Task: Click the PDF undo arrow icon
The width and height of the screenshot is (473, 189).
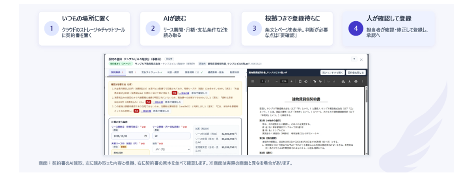Action: [328, 82]
